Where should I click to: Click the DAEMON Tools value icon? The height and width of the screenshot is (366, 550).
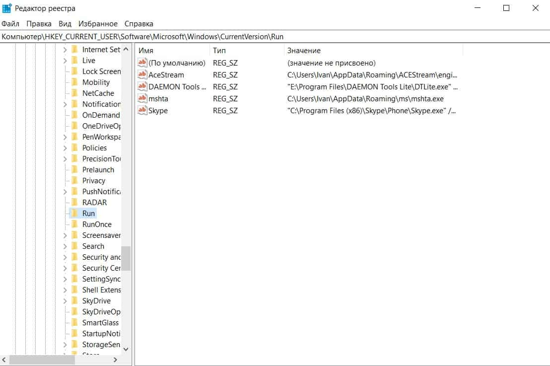[142, 87]
